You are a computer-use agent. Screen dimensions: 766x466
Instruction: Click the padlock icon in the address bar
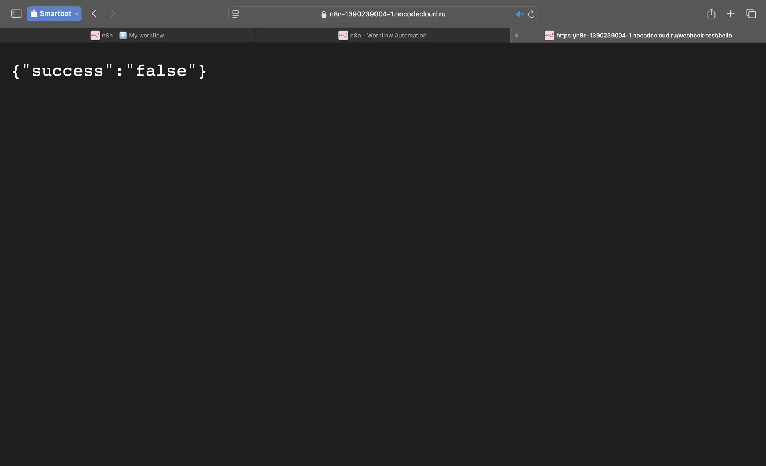(x=324, y=14)
